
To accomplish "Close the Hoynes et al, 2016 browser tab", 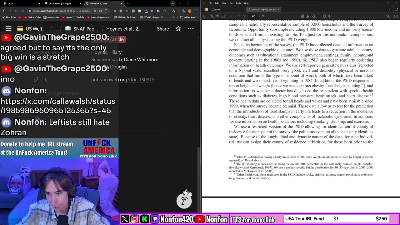I will click(121, 3).
